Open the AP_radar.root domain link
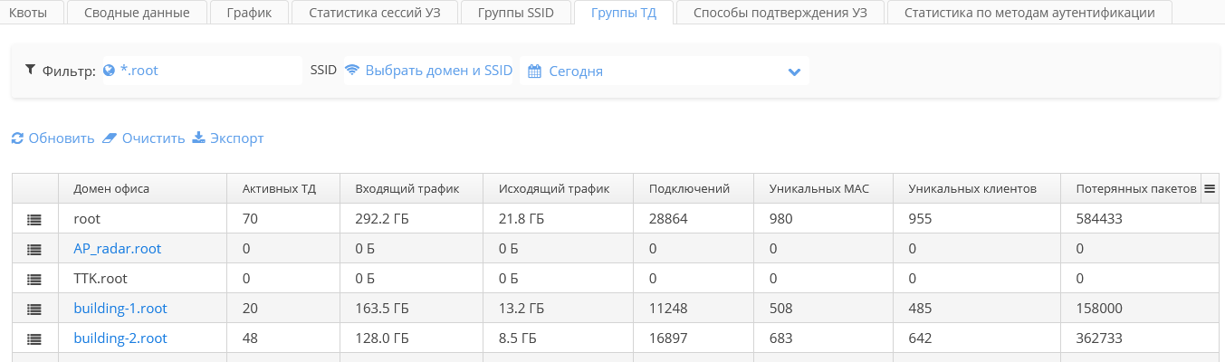The height and width of the screenshot is (362, 1225). [117, 249]
